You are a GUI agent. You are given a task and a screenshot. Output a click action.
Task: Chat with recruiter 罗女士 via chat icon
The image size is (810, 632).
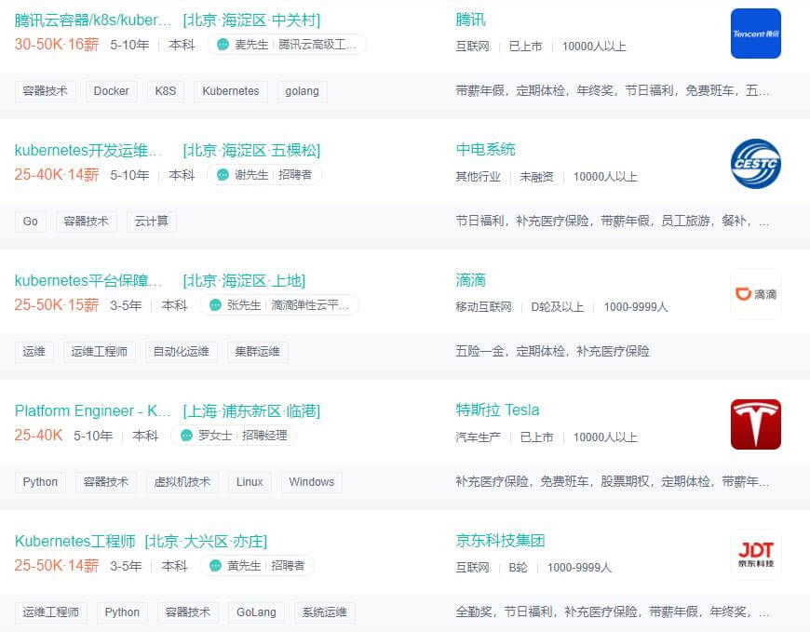coord(186,436)
